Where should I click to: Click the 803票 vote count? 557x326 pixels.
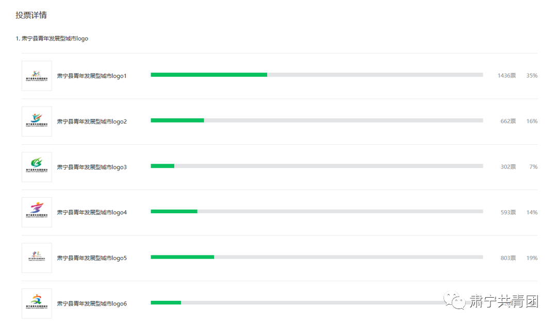coord(508,258)
